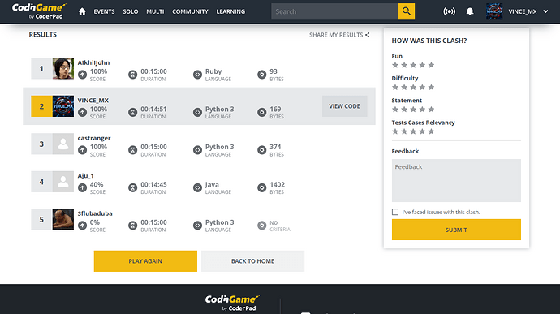Open the Events menu item
Screen dimensions: 560x314
pos(104,11)
